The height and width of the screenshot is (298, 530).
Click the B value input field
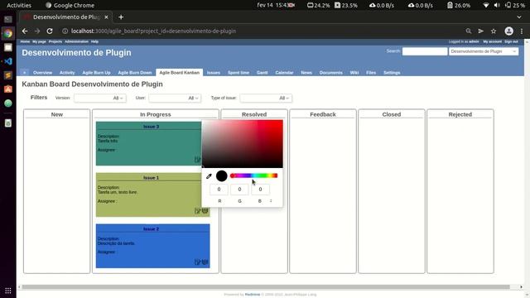pos(260,190)
